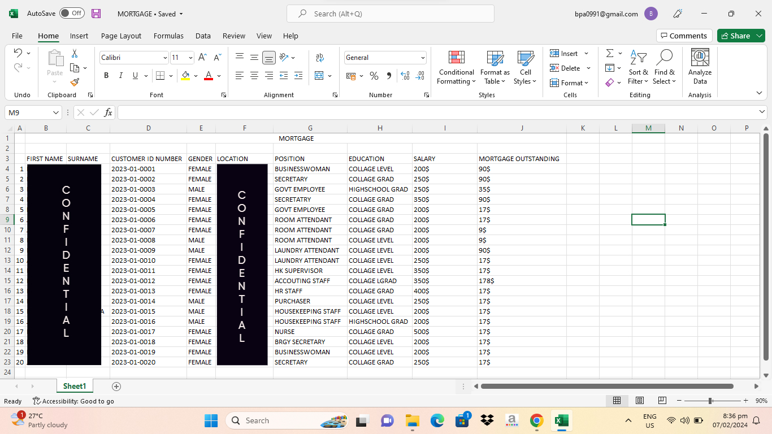Click the zoom slider in status bar
This screenshot has width=772, height=434.
(710, 401)
